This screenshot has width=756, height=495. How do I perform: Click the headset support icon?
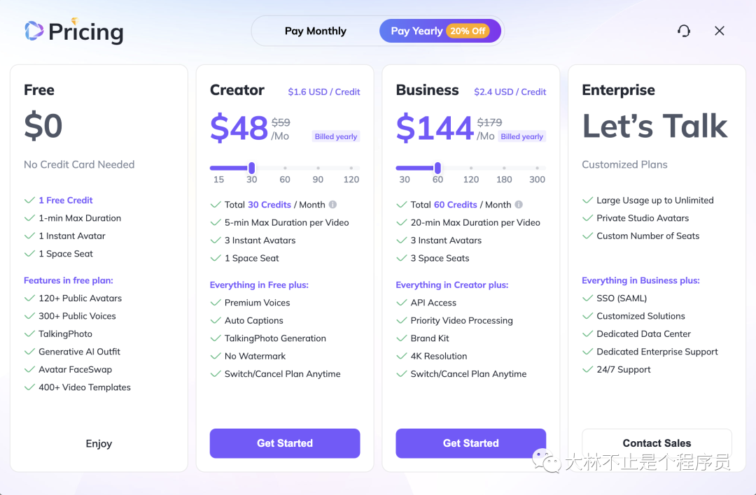[684, 31]
